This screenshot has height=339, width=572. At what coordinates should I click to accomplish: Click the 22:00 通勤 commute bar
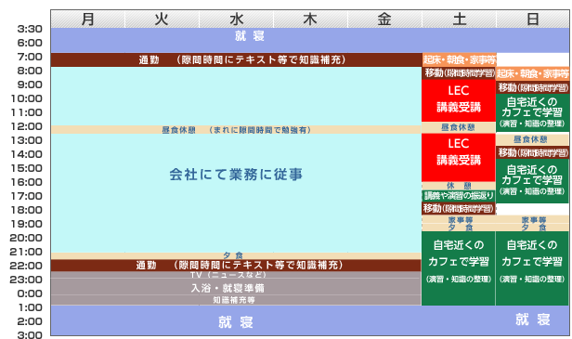pos(237,266)
